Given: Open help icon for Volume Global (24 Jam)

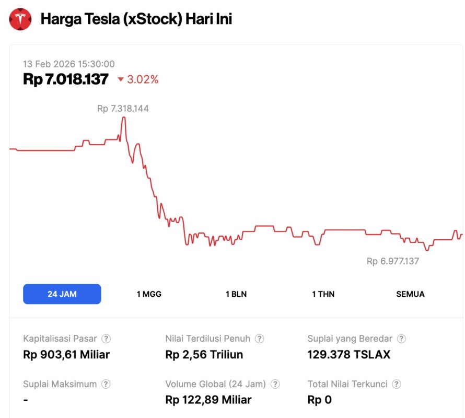Looking at the screenshot, I should pyautogui.click(x=275, y=384).
